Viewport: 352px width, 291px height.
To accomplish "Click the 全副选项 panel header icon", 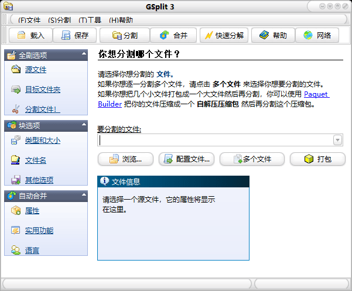I will coord(12,55).
